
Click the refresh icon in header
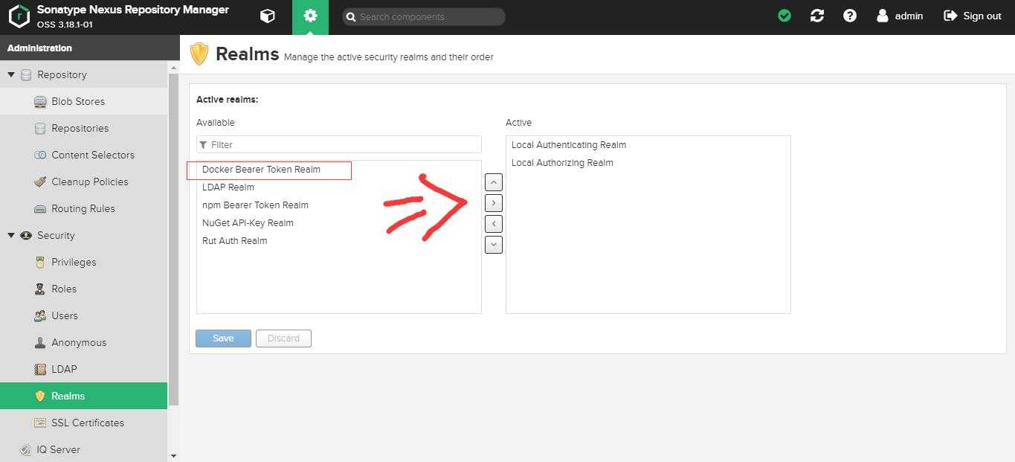pyautogui.click(x=817, y=16)
